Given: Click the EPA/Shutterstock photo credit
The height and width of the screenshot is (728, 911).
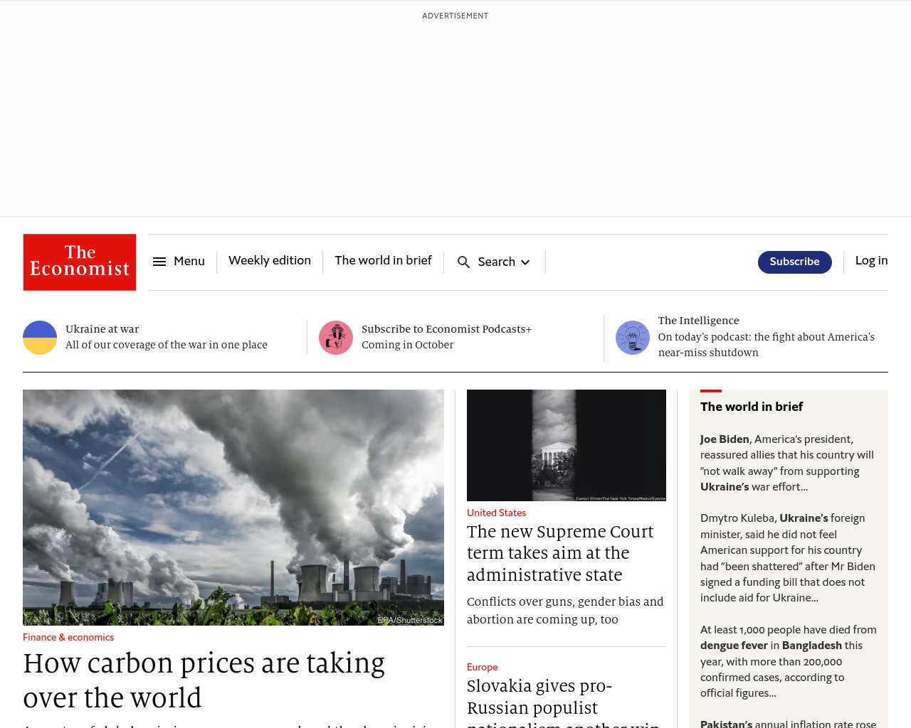Looking at the screenshot, I should pyautogui.click(x=409, y=621).
